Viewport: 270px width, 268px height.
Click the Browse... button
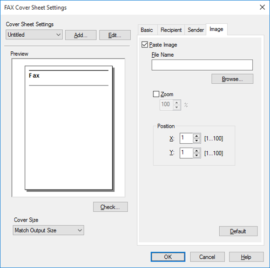click(x=232, y=79)
